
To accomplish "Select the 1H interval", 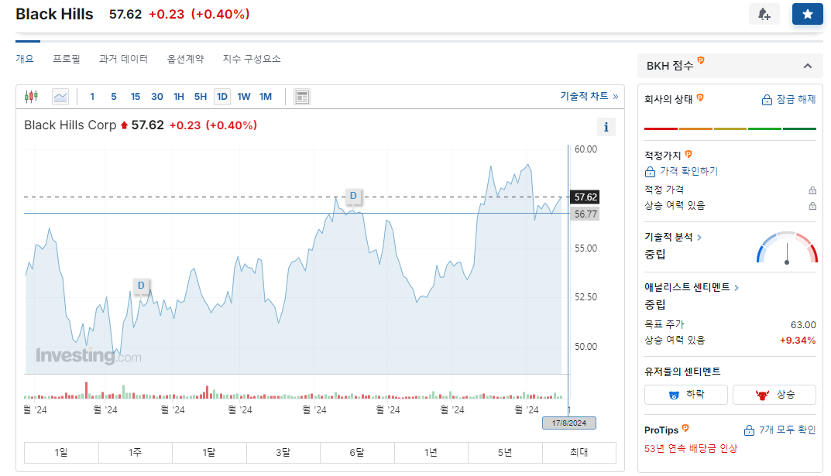I will pyautogui.click(x=179, y=97).
